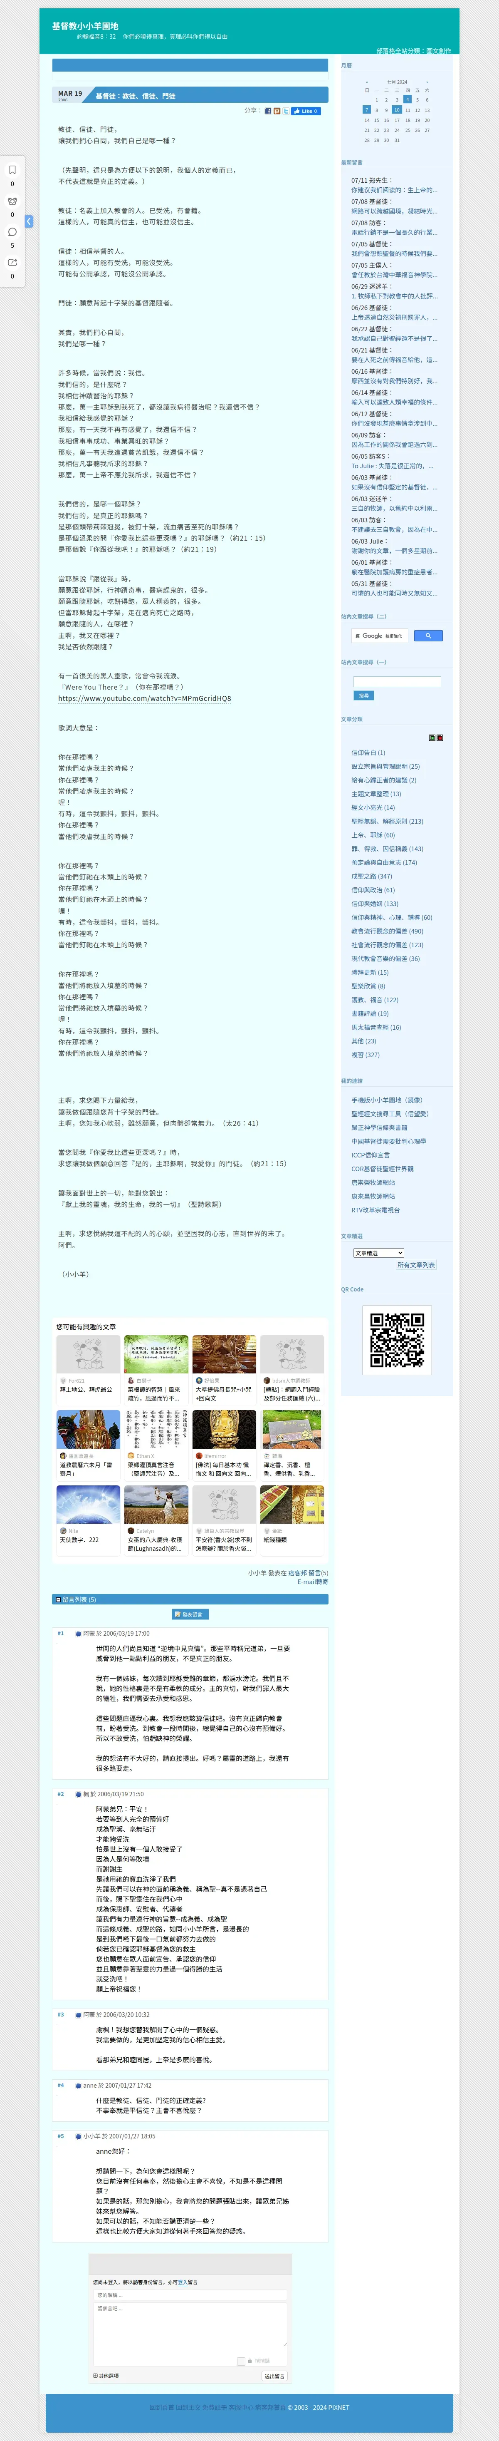Share article via Facebook icon
499x2441 pixels.
[x=268, y=111]
